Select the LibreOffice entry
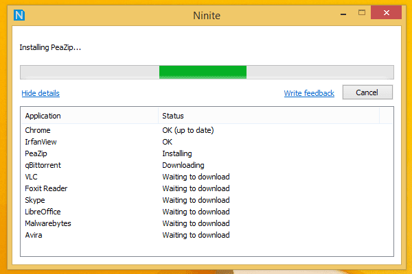Image resolution: width=412 pixels, height=274 pixels. pyautogui.click(x=207, y=212)
